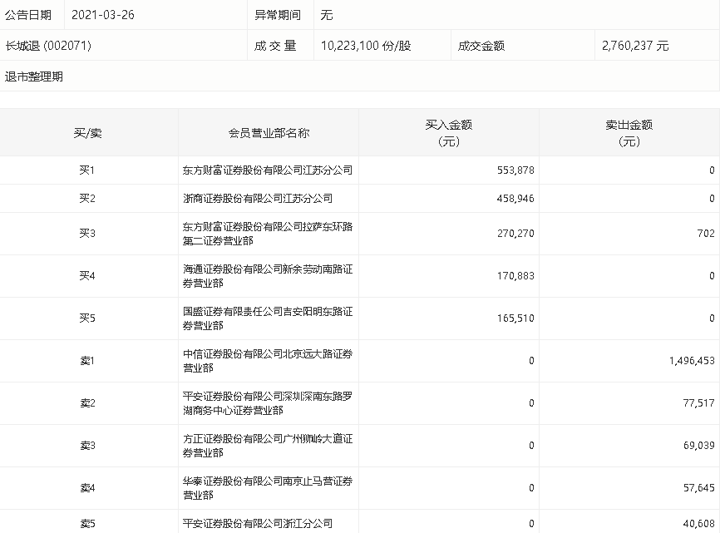Click the 会员营业部名称 column header

coord(269,133)
